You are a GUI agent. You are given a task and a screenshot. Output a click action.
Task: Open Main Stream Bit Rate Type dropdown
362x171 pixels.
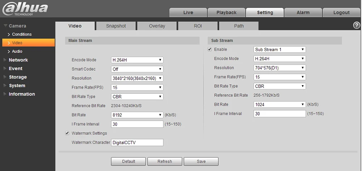[137, 97]
